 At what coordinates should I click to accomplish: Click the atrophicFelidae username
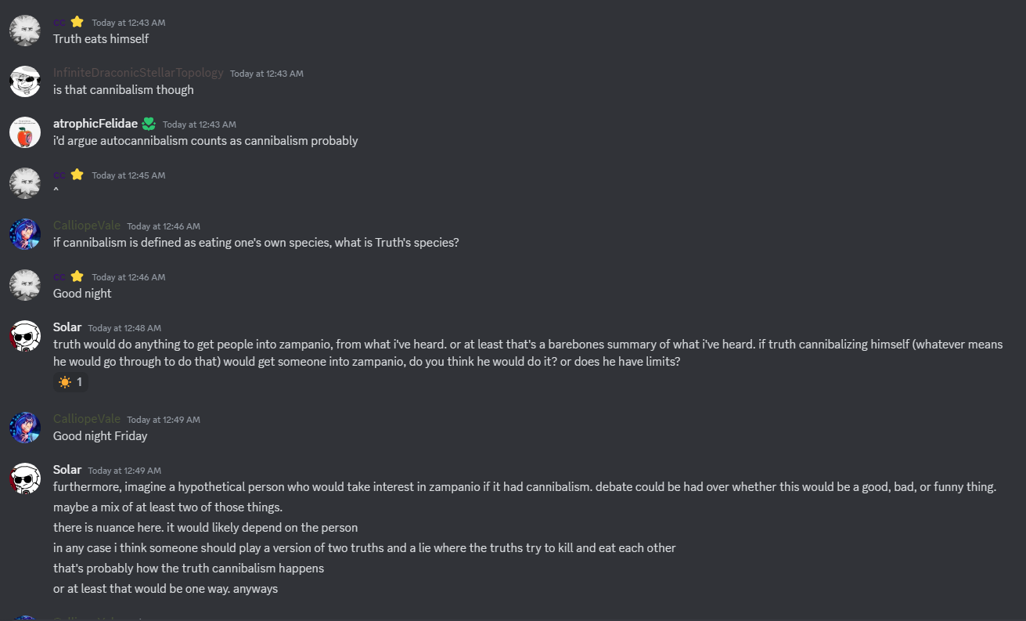(95, 124)
